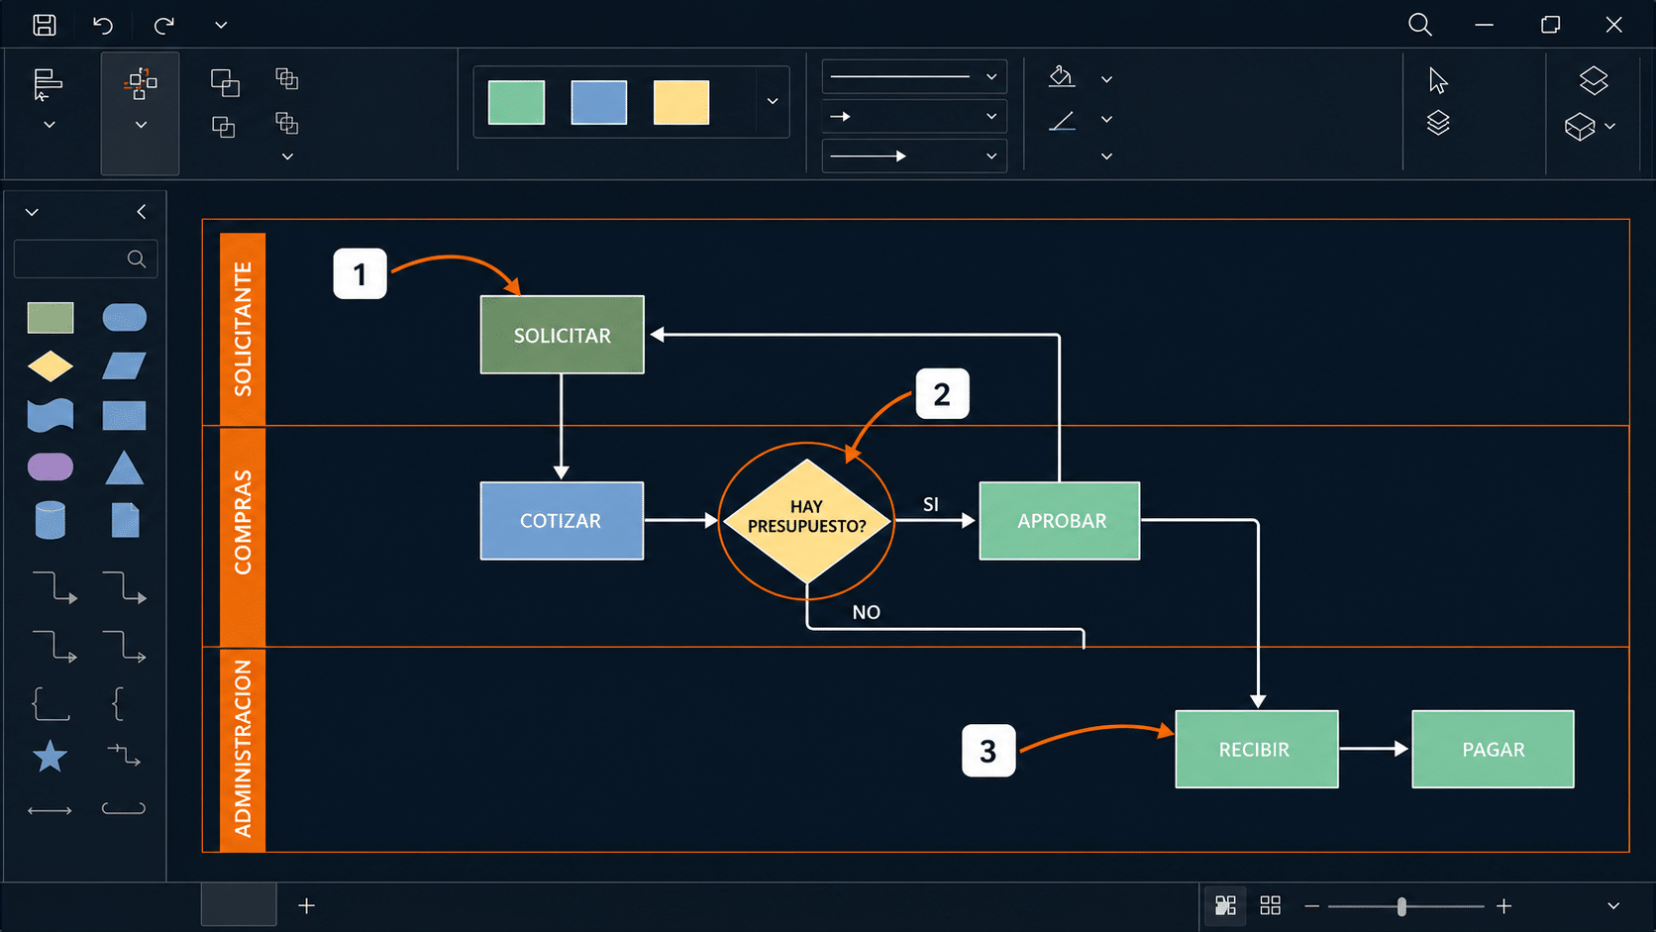Zoom out with the minus button
Viewport: 1656px width, 932px height.
[1312, 906]
